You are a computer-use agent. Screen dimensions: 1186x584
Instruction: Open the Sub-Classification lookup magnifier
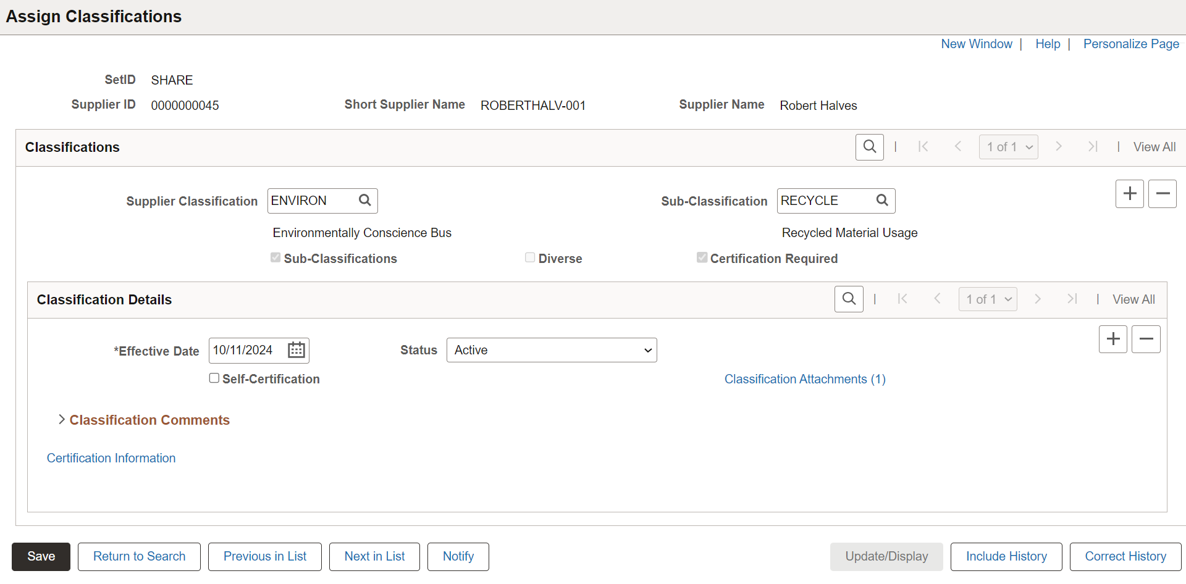(x=883, y=201)
